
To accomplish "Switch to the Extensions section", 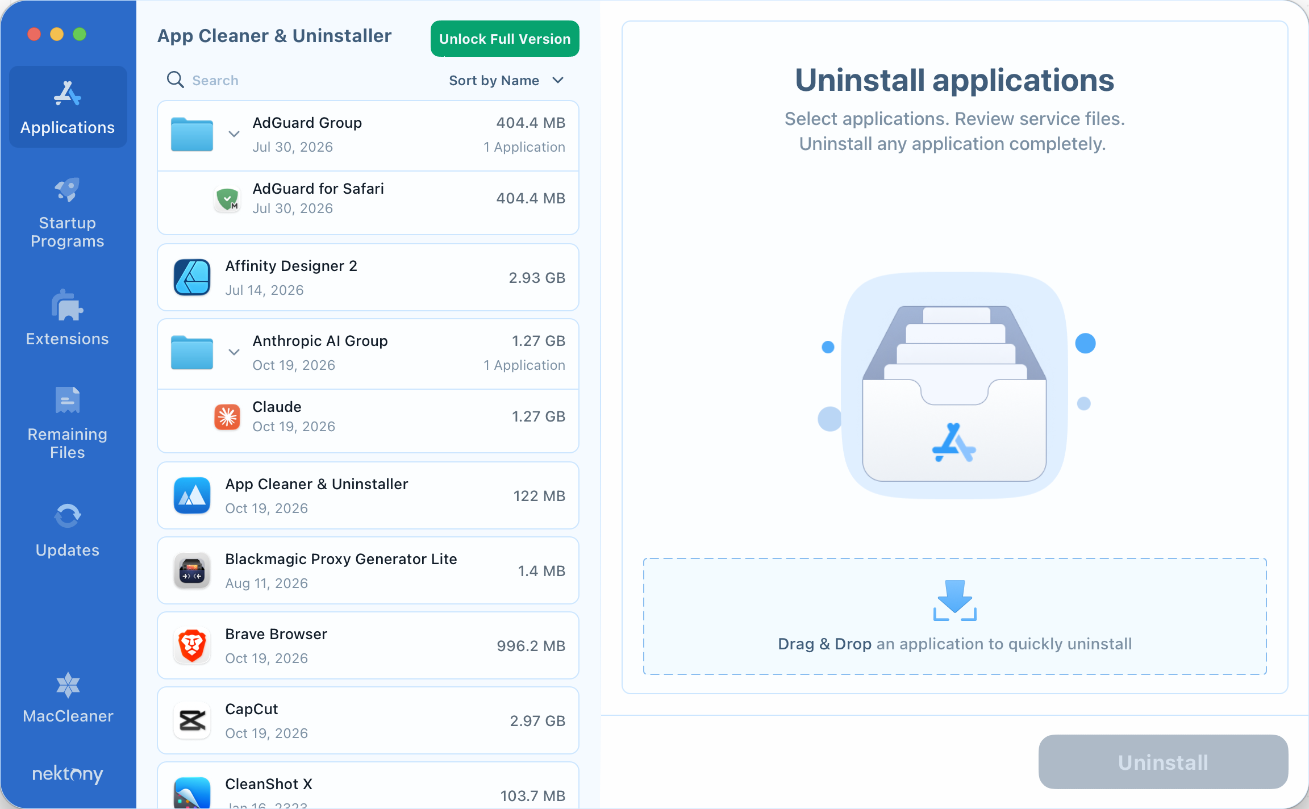I will [x=68, y=318].
